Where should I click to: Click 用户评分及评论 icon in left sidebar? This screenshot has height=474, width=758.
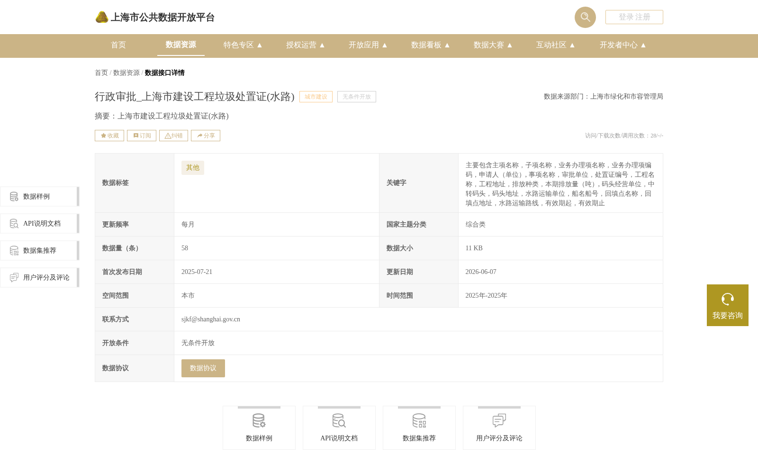14,277
